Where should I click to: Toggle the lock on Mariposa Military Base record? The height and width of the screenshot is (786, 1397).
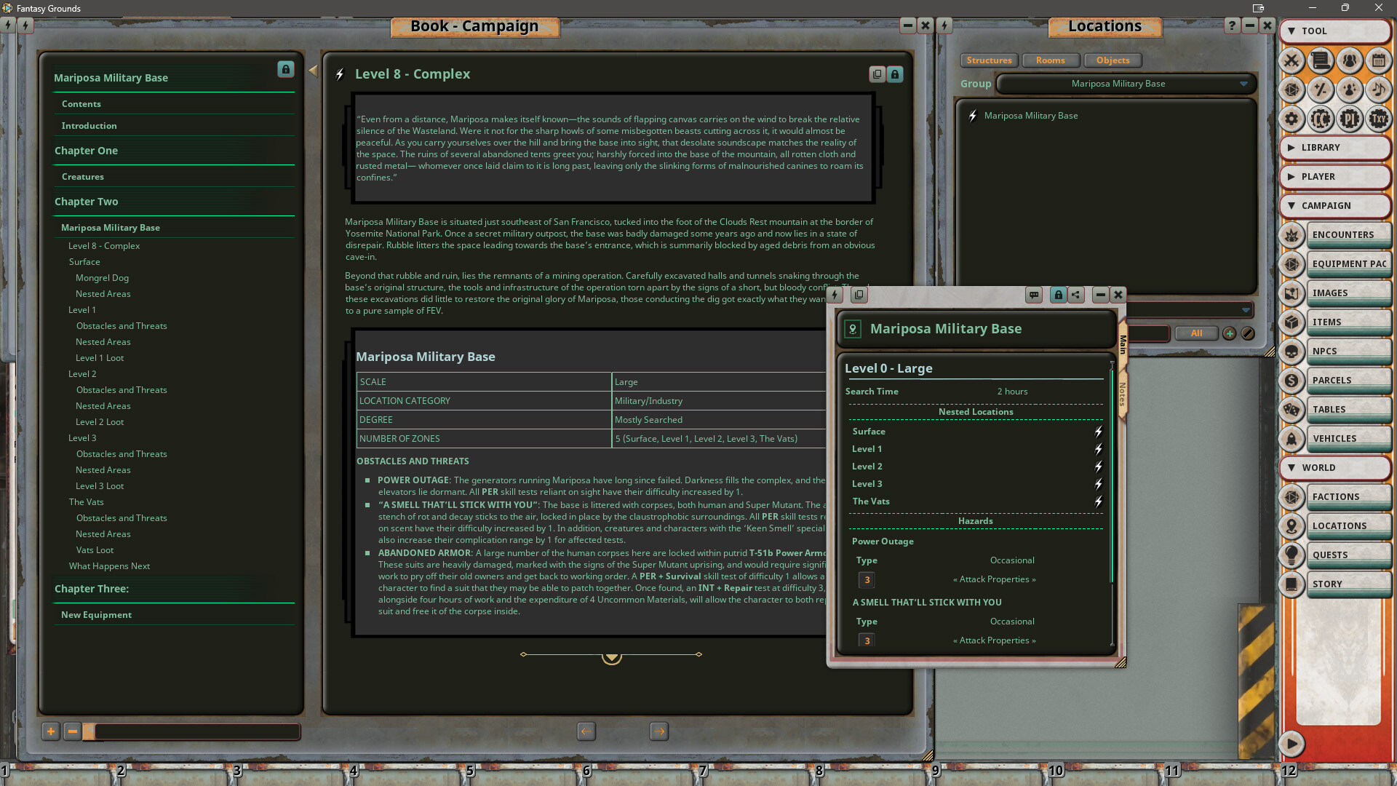tap(1058, 295)
